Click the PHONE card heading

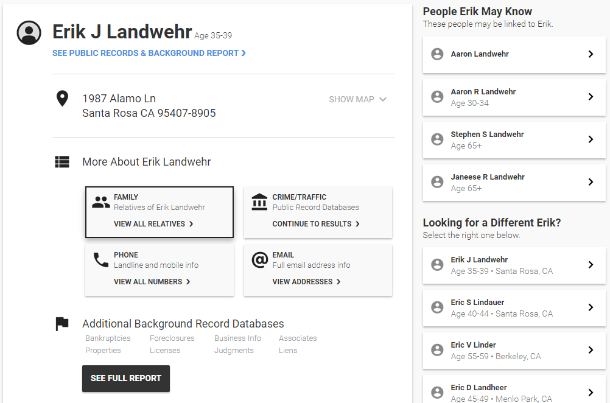point(125,255)
